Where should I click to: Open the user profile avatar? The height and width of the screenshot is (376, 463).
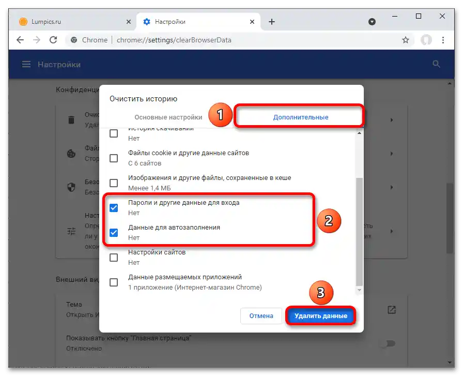click(426, 40)
